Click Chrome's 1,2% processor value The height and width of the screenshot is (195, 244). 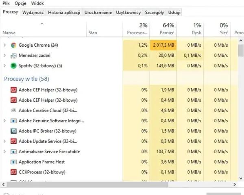point(143,45)
